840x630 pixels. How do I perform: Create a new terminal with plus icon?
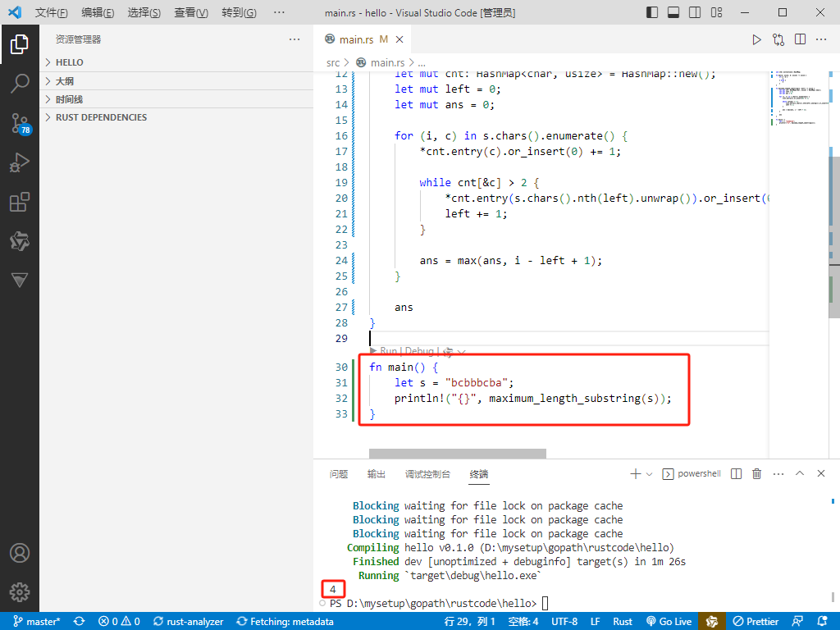[636, 473]
